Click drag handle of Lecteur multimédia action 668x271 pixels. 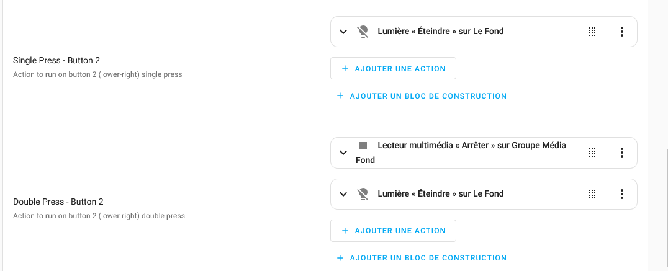(x=592, y=153)
